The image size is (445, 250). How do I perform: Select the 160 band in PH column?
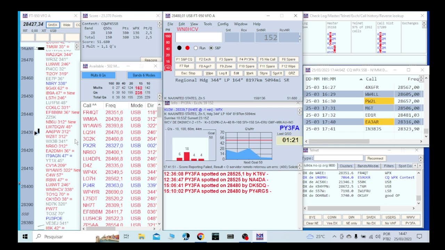coord(168,36)
